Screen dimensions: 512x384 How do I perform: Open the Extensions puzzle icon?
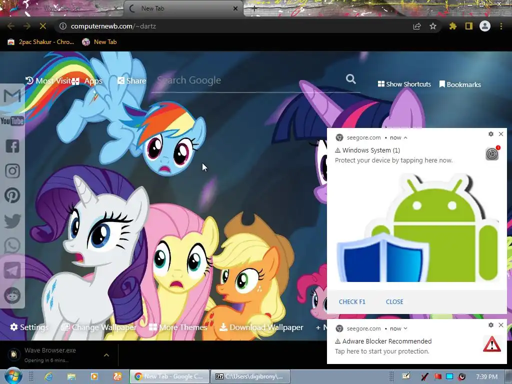pyautogui.click(x=452, y=26)
